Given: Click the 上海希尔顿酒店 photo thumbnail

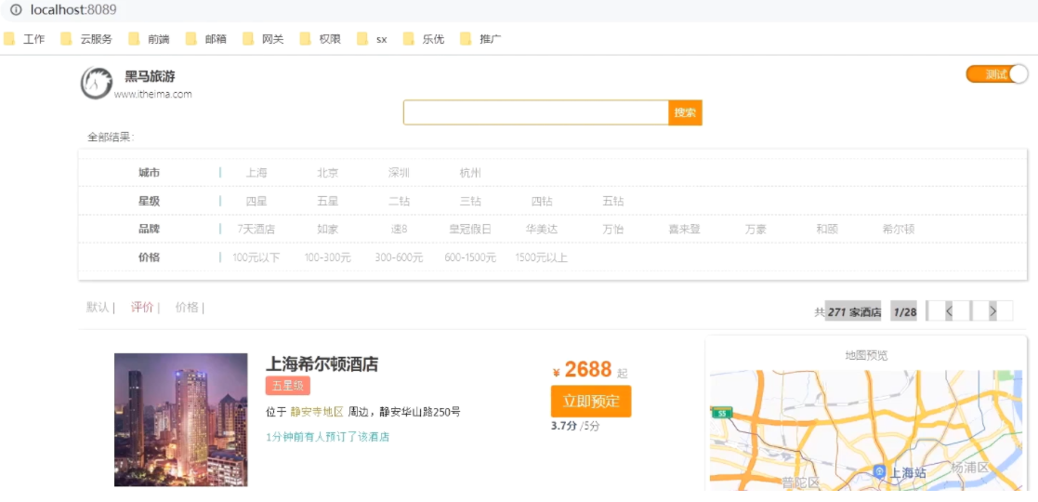Looking at the screenshot, I should tap(180, 420).
